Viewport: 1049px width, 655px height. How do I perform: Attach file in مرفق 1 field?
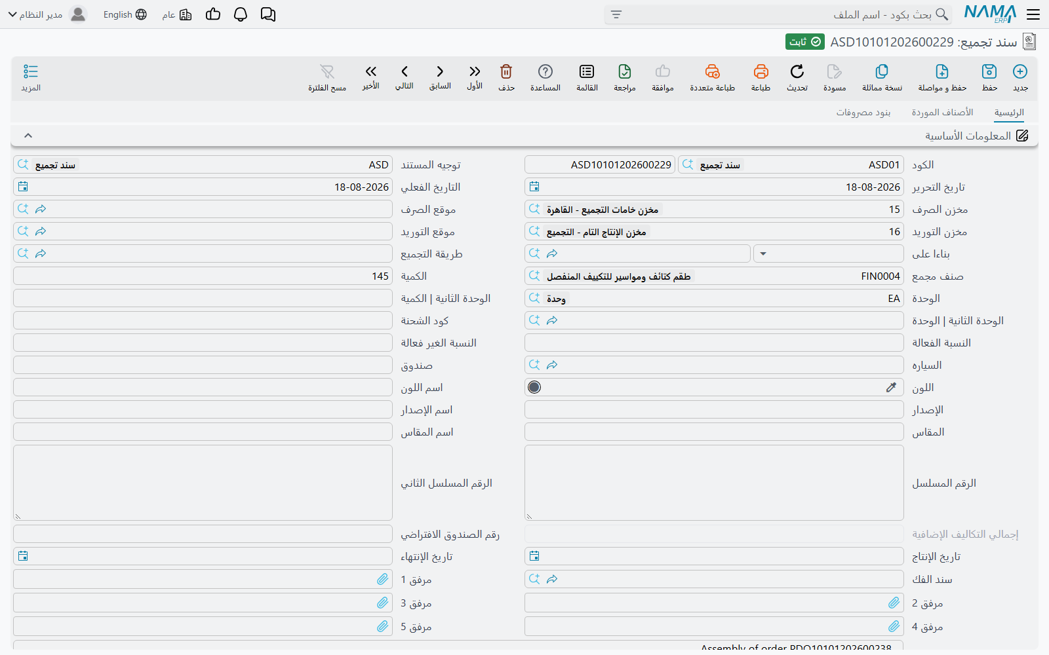tap(383, 579)
